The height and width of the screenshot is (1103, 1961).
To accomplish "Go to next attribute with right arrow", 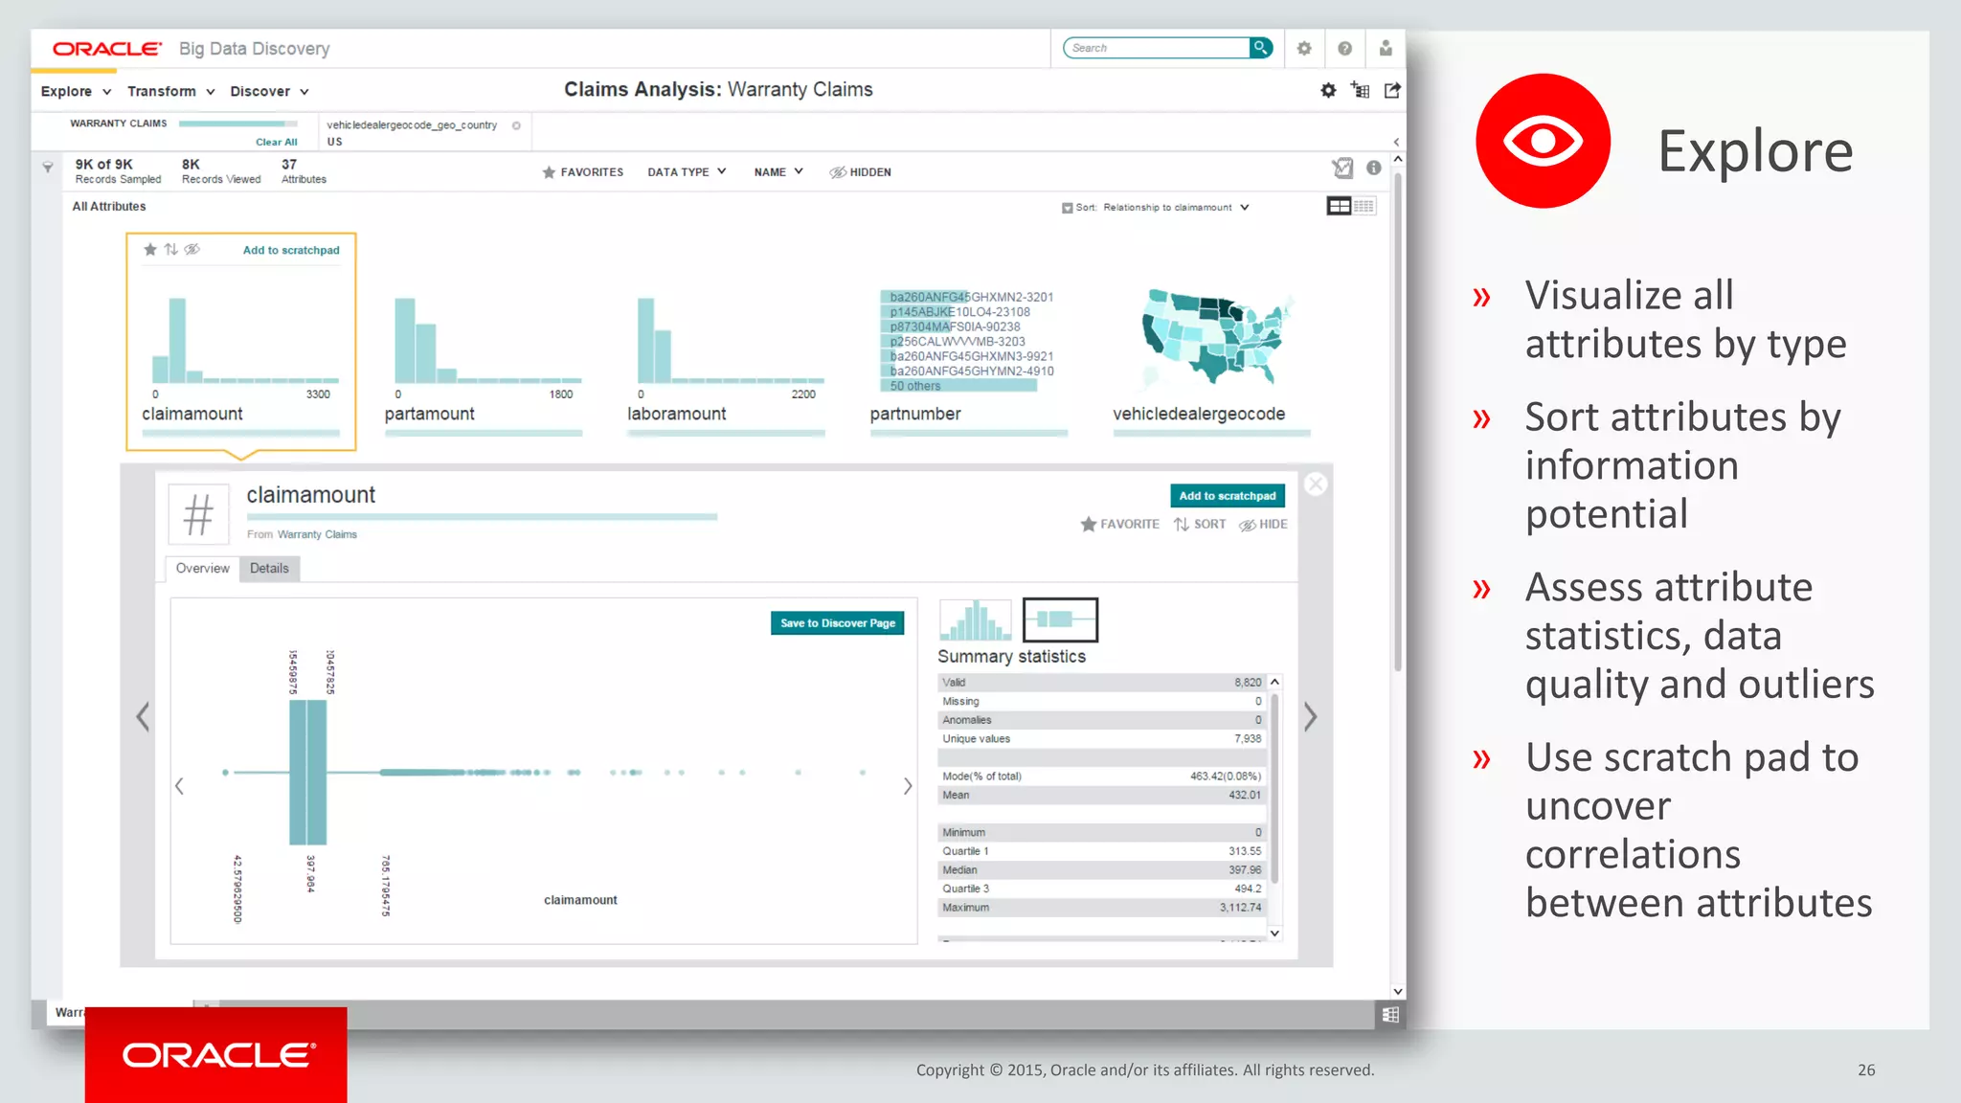I will click(x=1311, y=716).
